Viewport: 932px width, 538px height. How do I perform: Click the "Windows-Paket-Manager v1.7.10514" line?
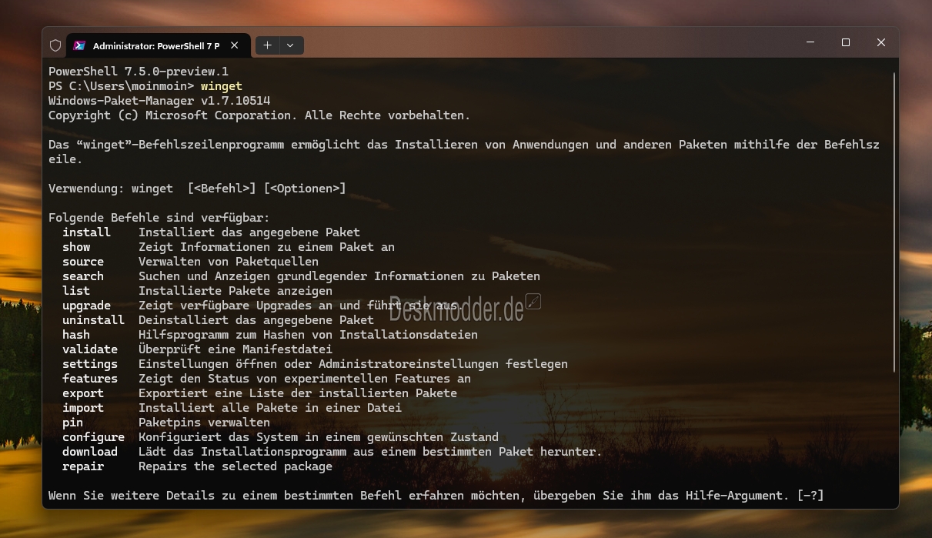pos(159,101)
